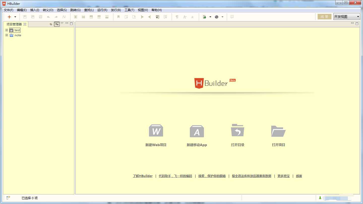The width and height of the screenshot is (363, 204).
Task: Click the 打开项目 open-folder icon
Action: (x=278, y=131)
